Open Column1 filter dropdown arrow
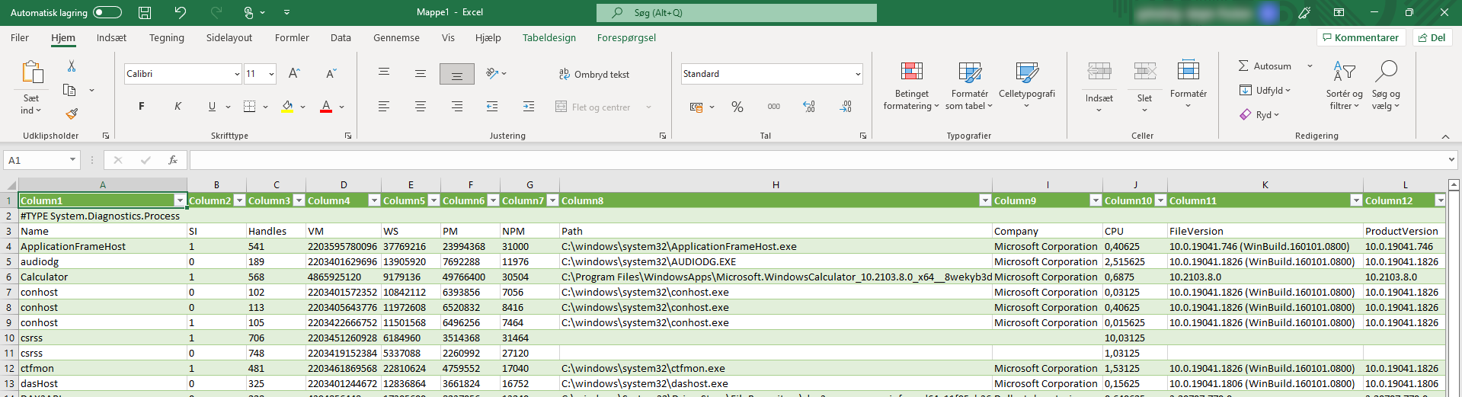This screenshot has width=1462, height=397. tap(180, 200)
